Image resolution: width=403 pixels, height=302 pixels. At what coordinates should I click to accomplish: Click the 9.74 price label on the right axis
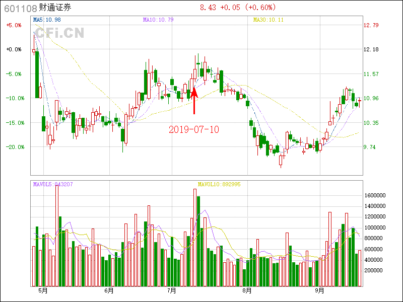370,147
